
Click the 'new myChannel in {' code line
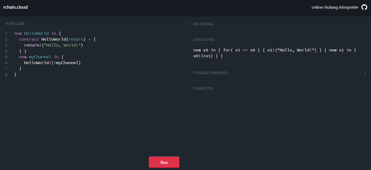pos(41,57)
